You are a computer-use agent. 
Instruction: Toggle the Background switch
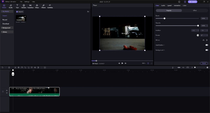[207, 50]
